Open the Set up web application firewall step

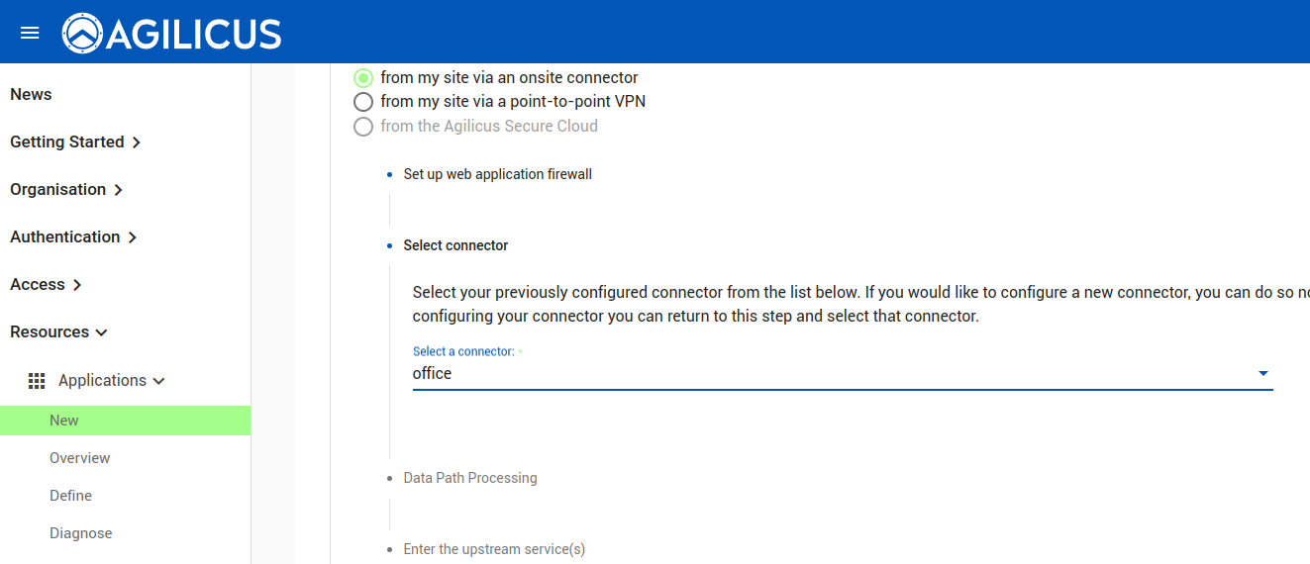click(497, 175)
